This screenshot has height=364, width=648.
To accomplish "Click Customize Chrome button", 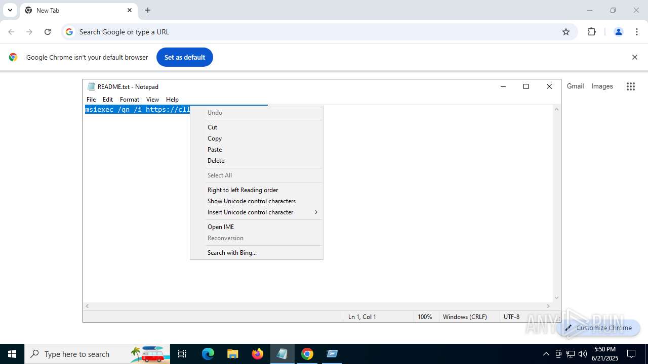I will [x=598, y=328].
